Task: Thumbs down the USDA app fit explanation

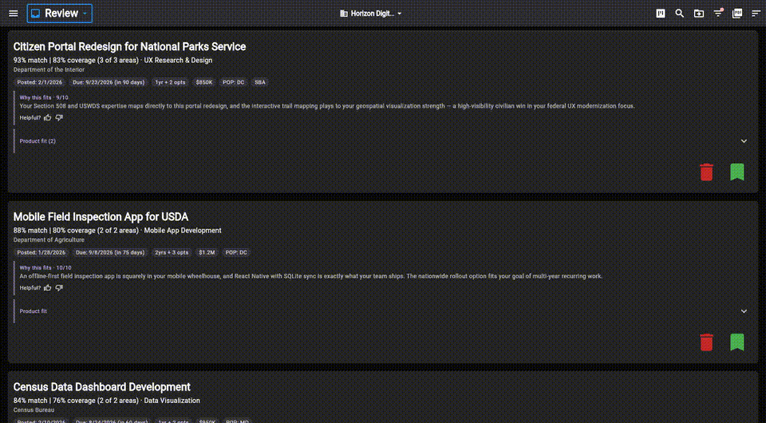Action: tap(59, 288)
